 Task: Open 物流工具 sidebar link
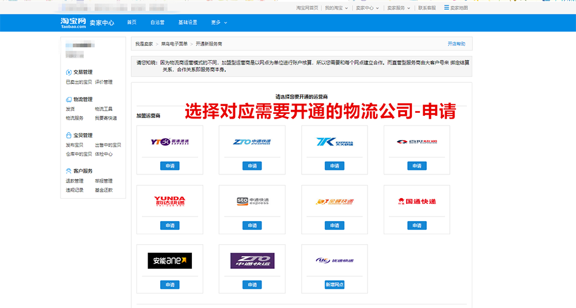104,109
